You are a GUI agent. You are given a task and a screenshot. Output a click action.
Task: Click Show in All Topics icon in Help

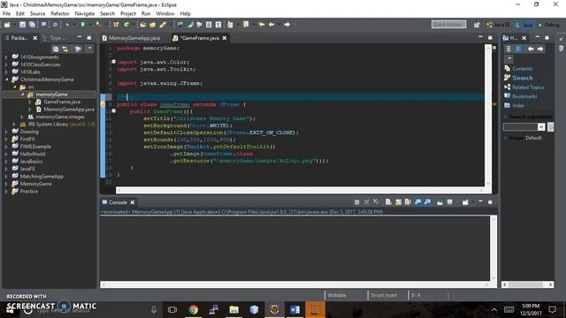509,49
